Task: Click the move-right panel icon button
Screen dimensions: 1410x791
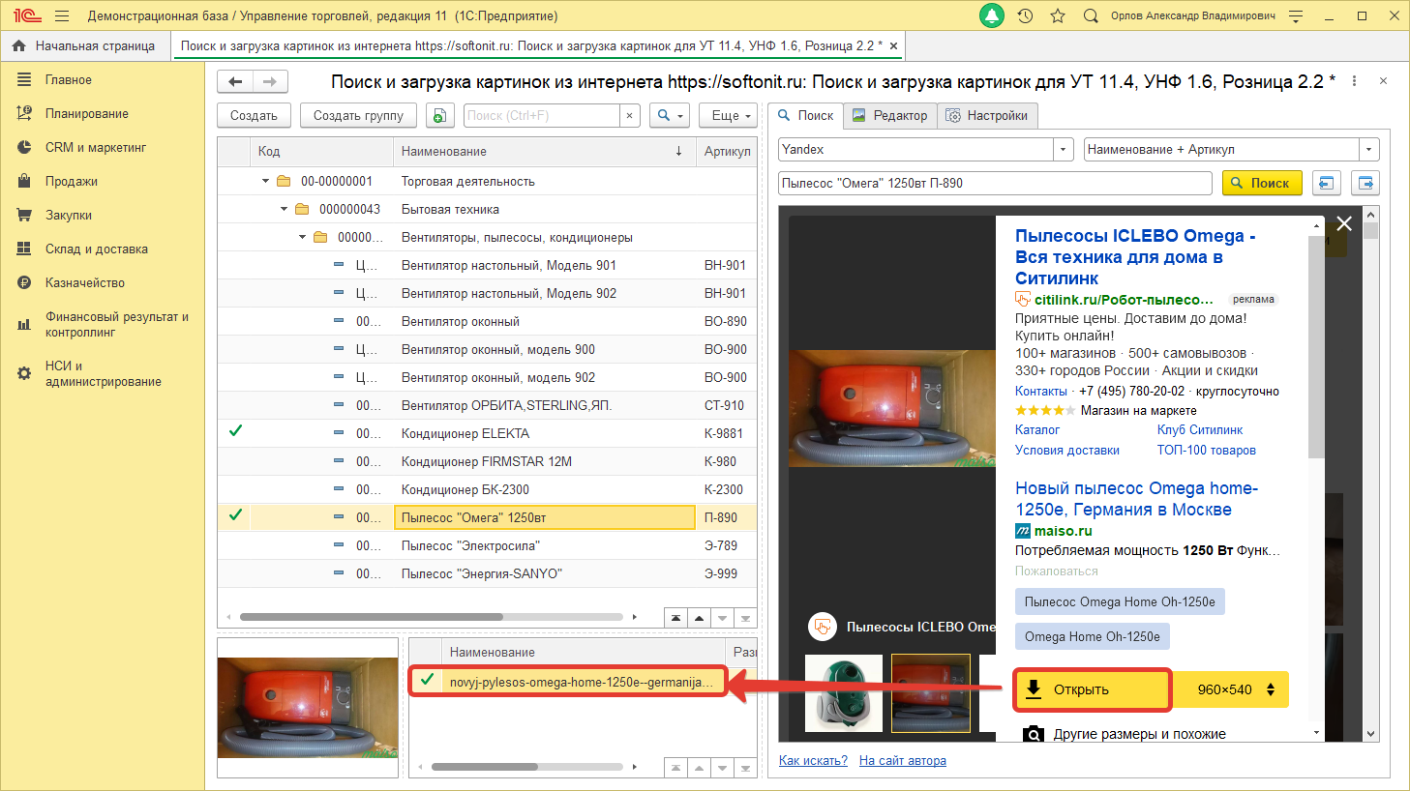Action: [1365, 183]
